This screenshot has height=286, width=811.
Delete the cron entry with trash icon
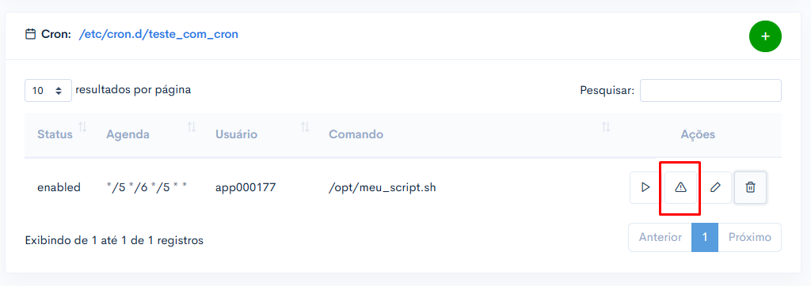point(750,187)
